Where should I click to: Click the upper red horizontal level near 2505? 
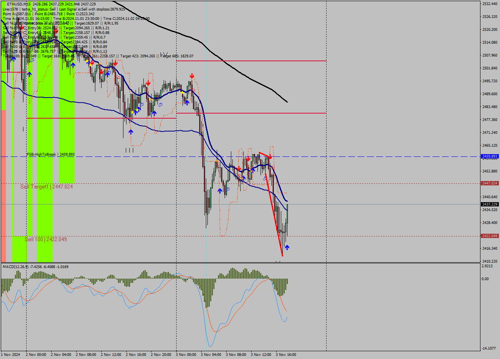251,61
